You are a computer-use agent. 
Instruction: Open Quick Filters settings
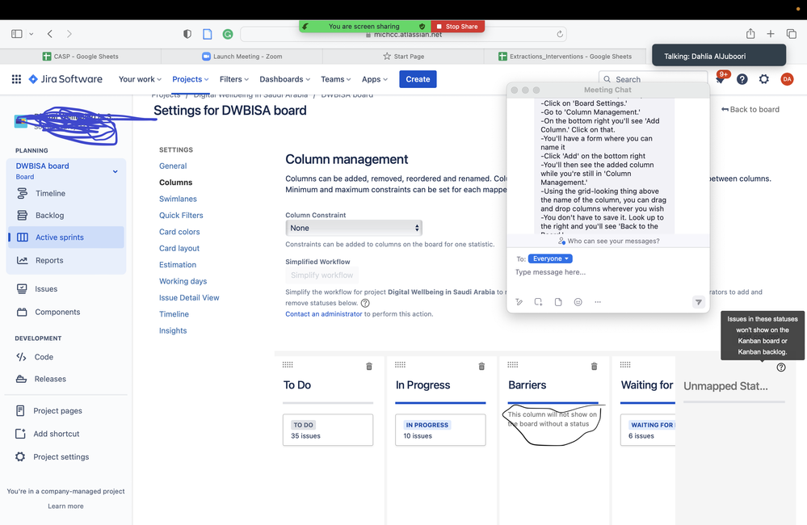click(181, 215)
